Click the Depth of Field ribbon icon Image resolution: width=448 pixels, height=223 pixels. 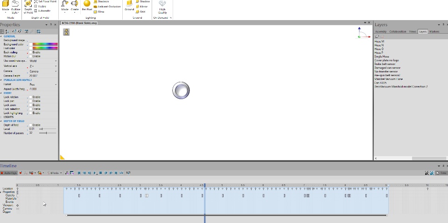point(28,7)
